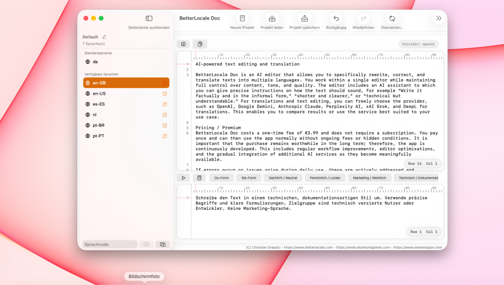
Task: Click the Sachlich / Neutral preset button
Action: [x=283, y=178]
